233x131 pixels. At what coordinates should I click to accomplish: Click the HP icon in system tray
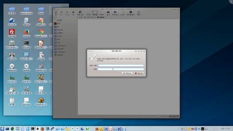pos(196,129)
